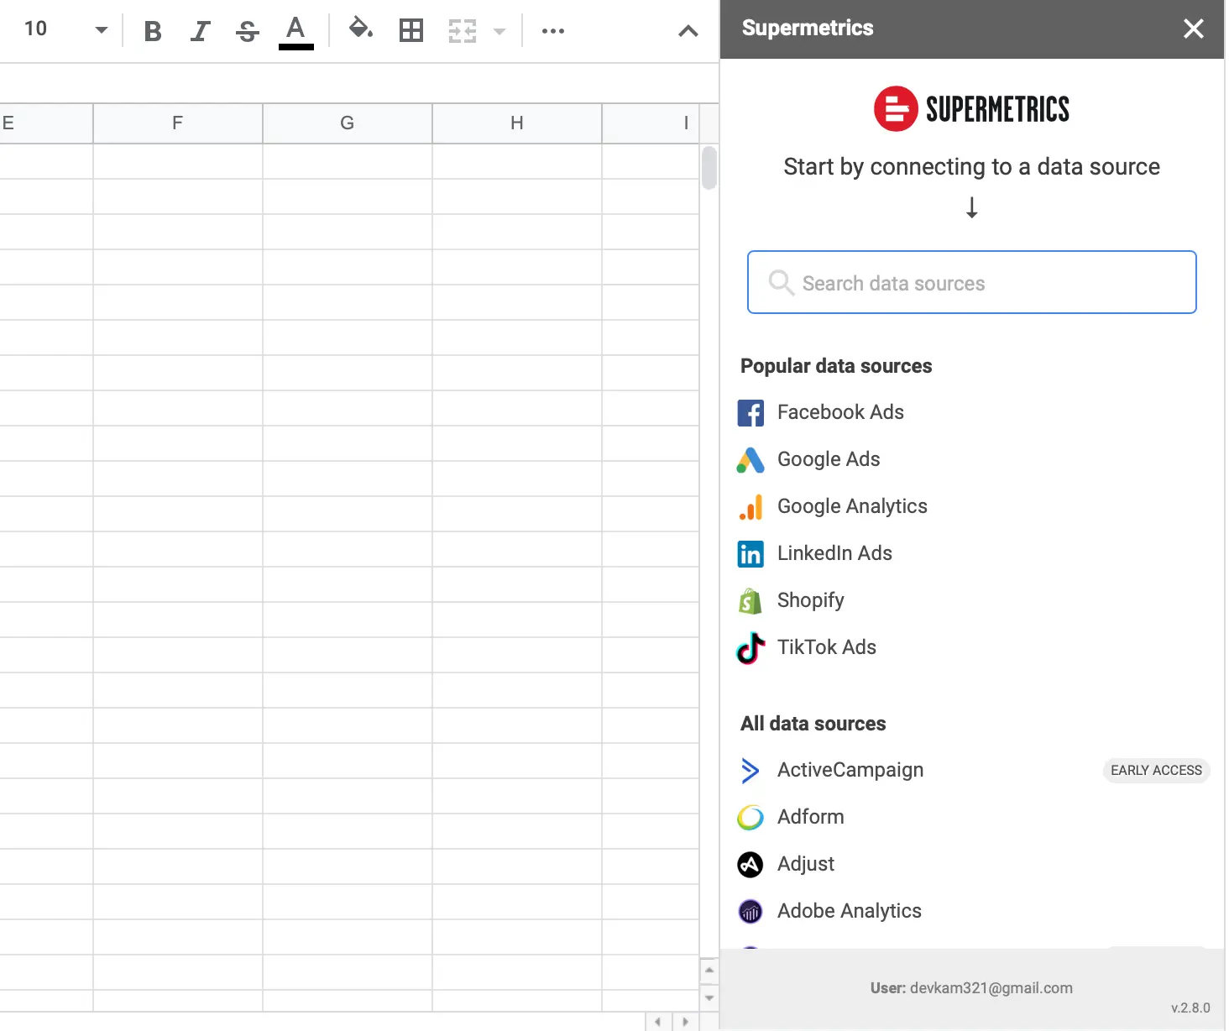Click the merge cells icon
This screenshot has width=1229, height=1031.
pos(463,31)
